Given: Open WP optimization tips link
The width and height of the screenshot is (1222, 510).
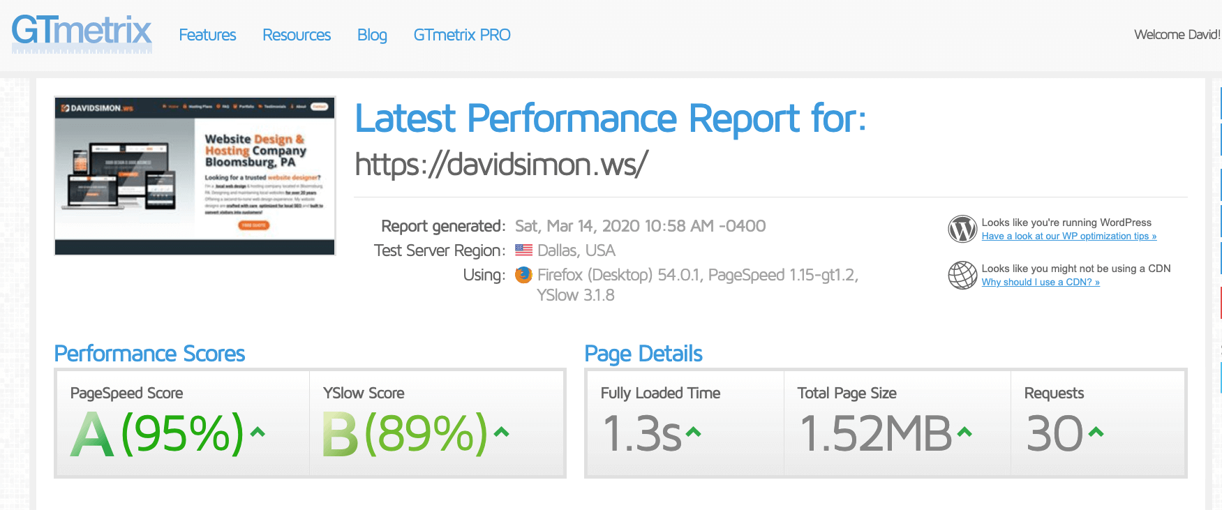Looking at the screenshot, I should pyautogui.click(x=1068, y=237).
